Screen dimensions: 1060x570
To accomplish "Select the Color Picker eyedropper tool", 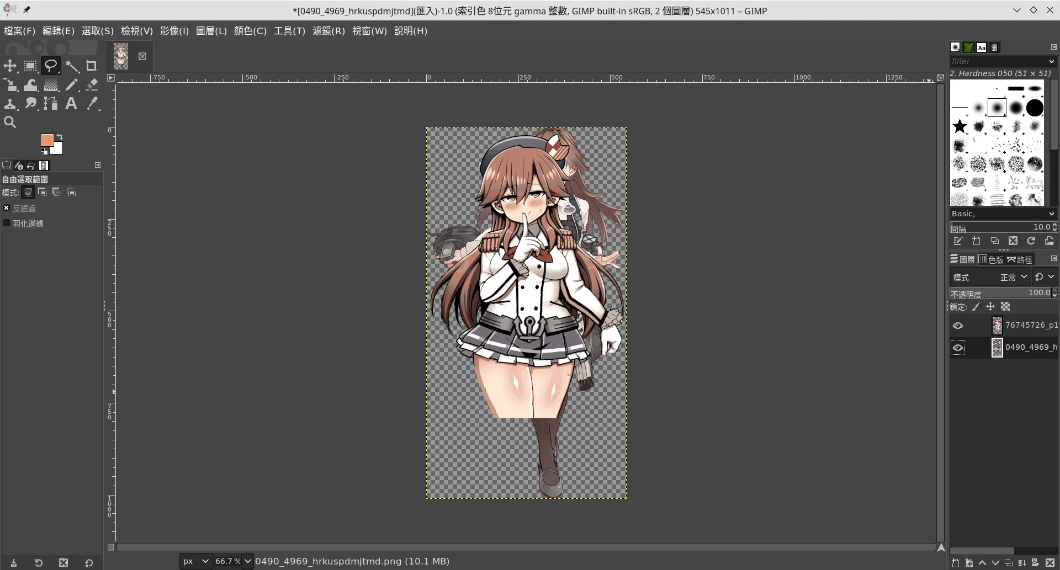I will pyautogui.click(x=92, y=104).
